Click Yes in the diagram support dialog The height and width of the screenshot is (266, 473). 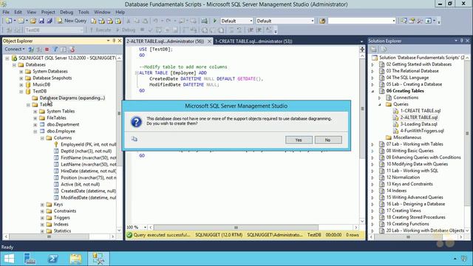(299, 140)
